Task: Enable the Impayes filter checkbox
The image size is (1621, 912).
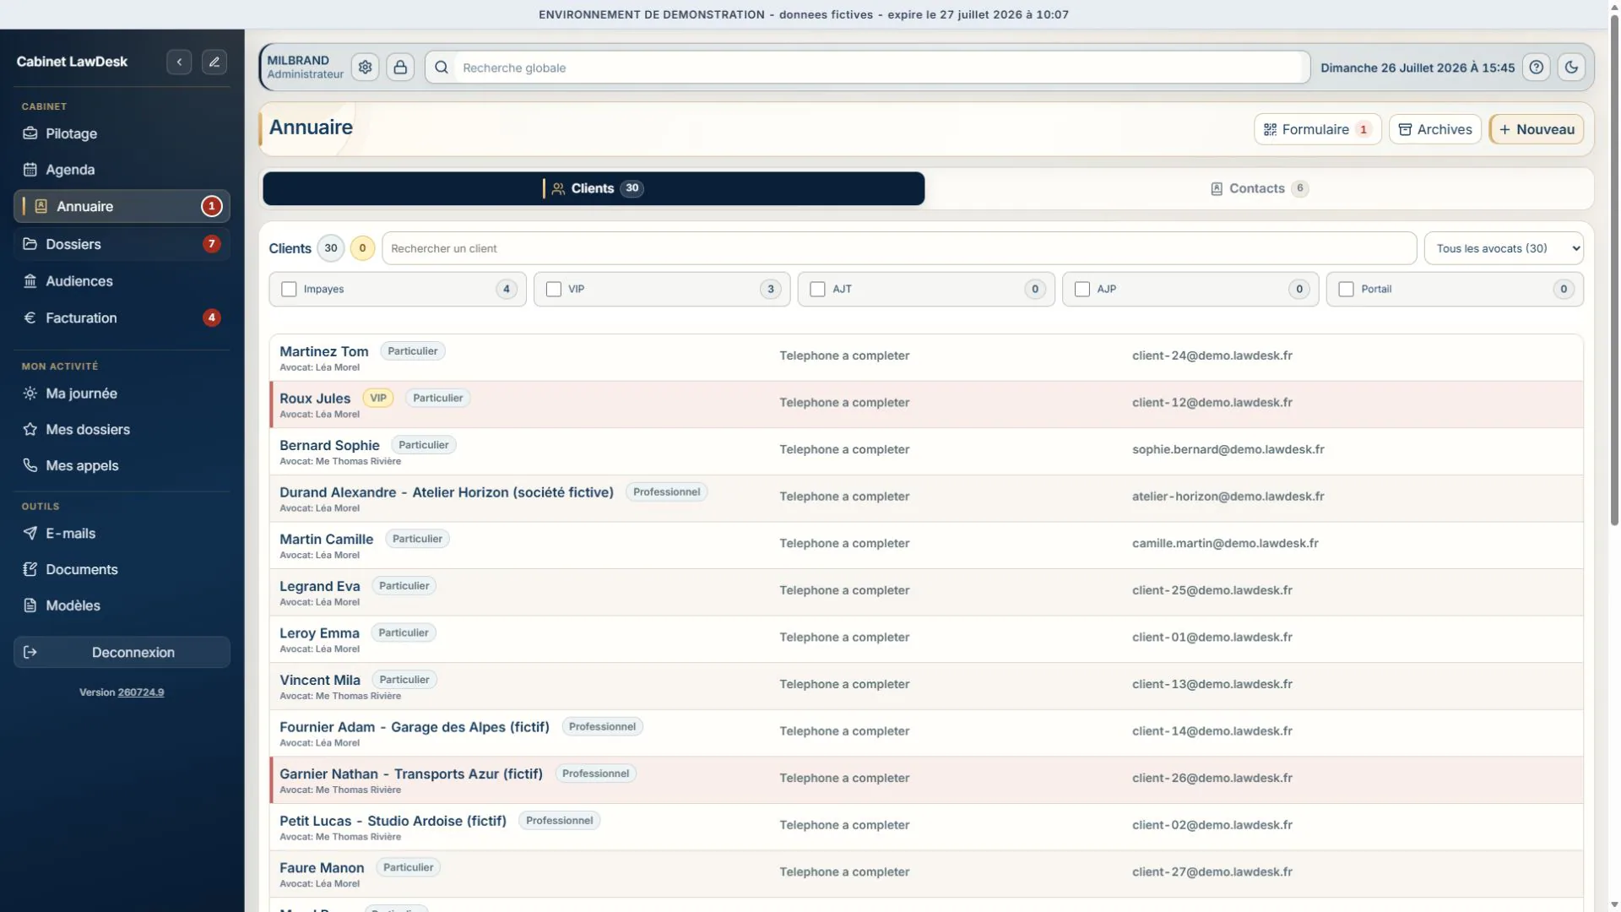Action: pos(289,289)
